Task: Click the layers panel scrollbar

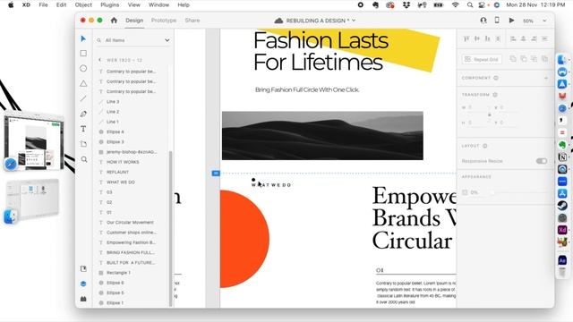Action: [171, 229]
